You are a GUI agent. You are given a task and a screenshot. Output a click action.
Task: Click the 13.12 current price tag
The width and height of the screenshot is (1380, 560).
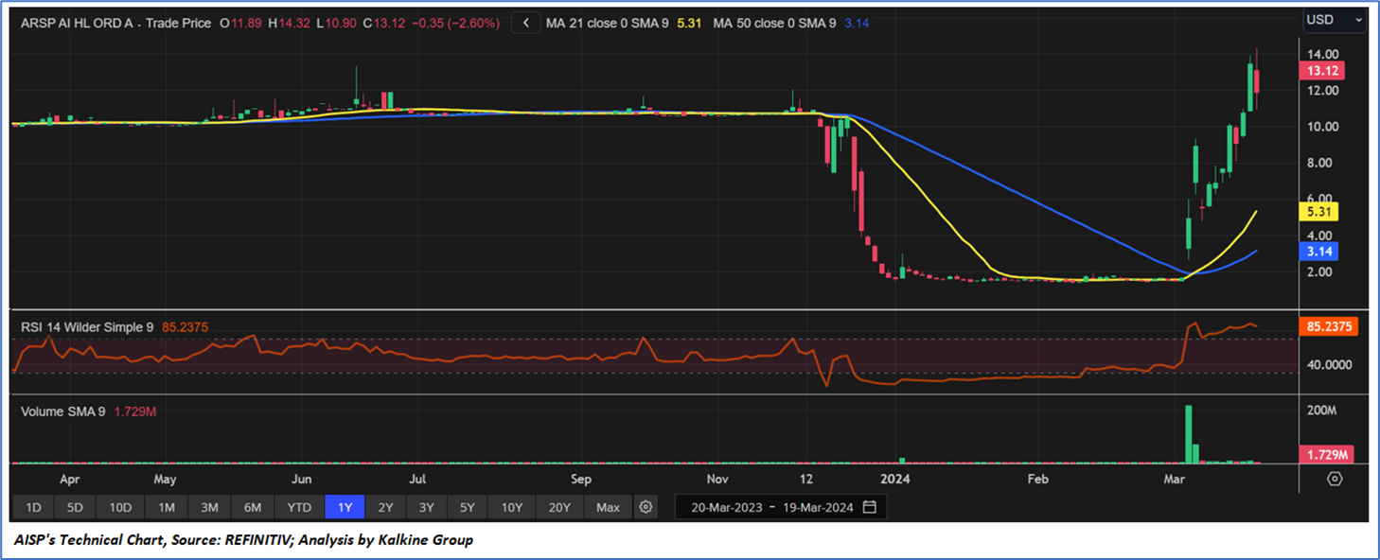(x=1323, y=71)
